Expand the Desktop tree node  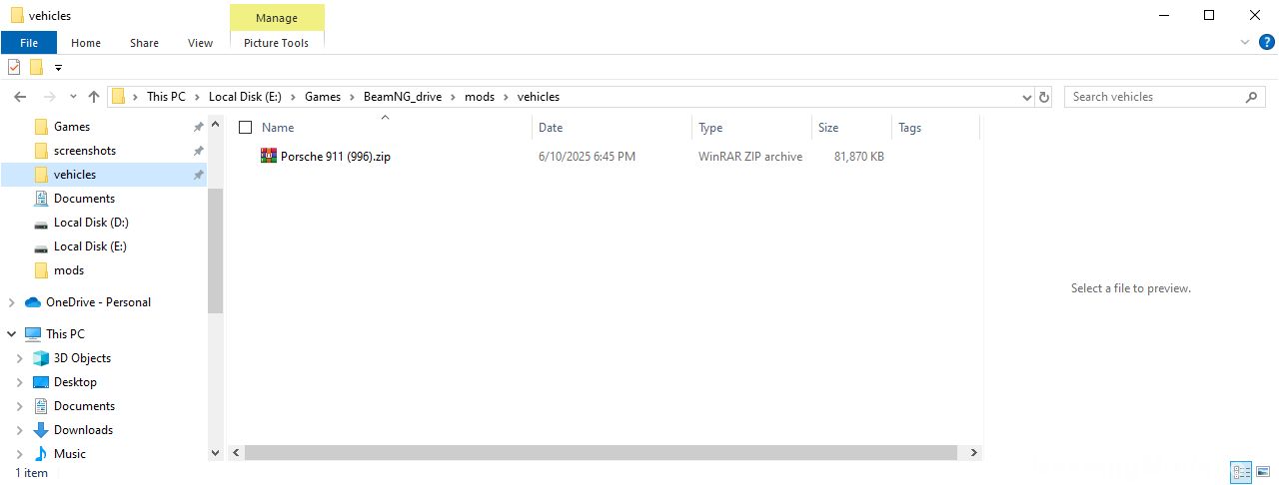[20, 382]
